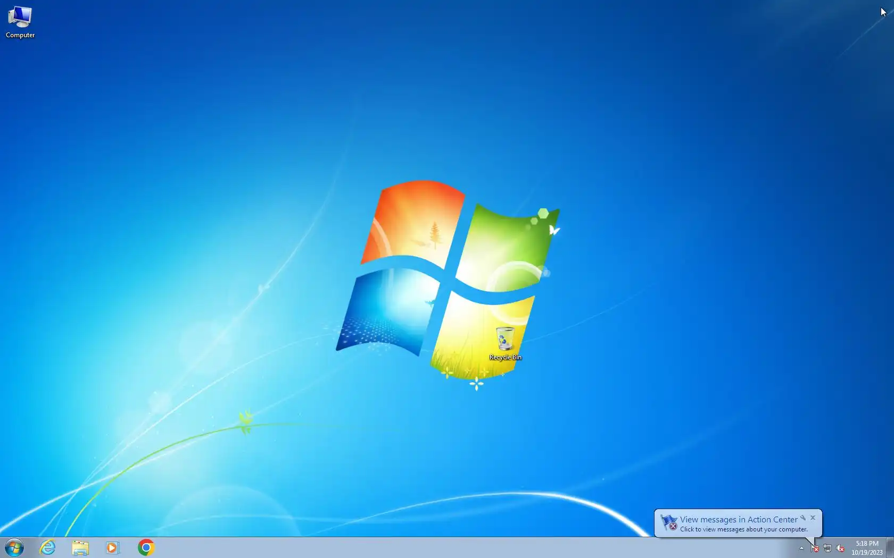Image resolution: width=894 pixels, height=558 pixels.
Task: Open the Windows Start menu orb
Action: [14, 547]
